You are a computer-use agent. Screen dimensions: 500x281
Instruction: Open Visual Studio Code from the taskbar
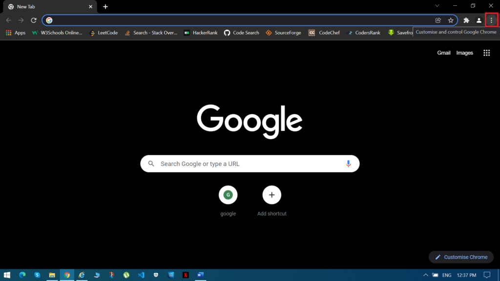(x=141, y=275)
